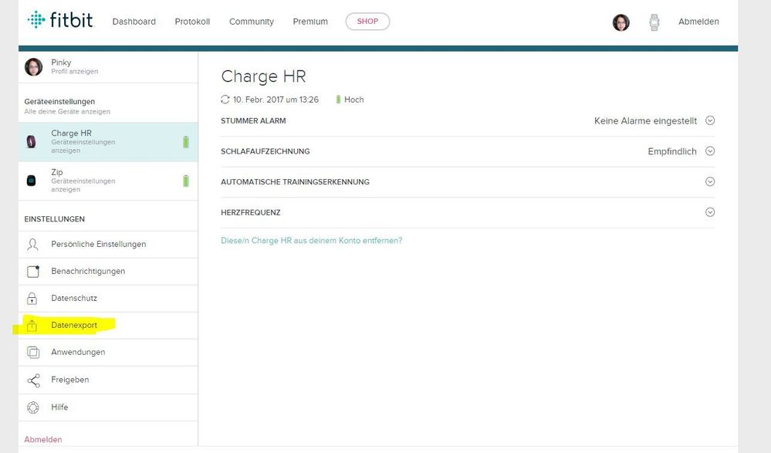Click the profile avatar in top bar

(x=621, y=22)
